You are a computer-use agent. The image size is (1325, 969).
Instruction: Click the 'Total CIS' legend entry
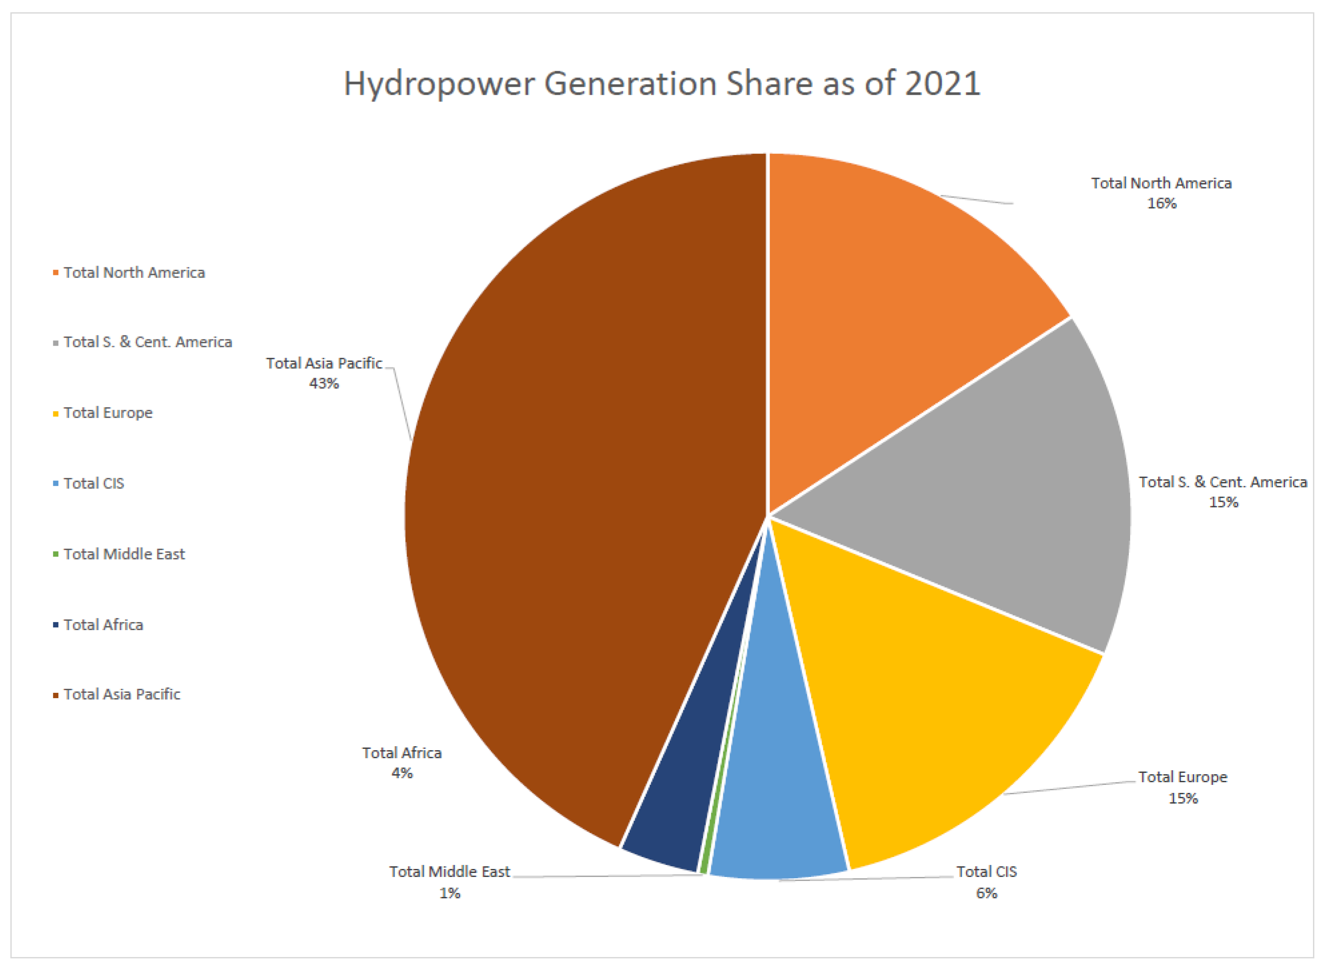94,483
